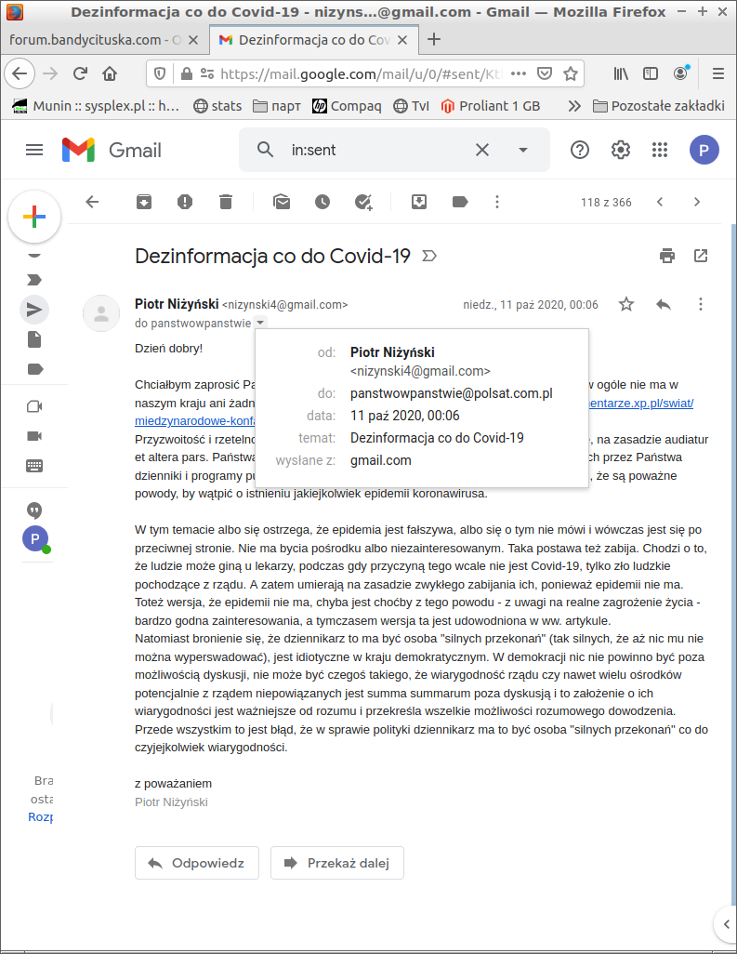Archive this email
This screenshot has width=737, height=954.
144,202
